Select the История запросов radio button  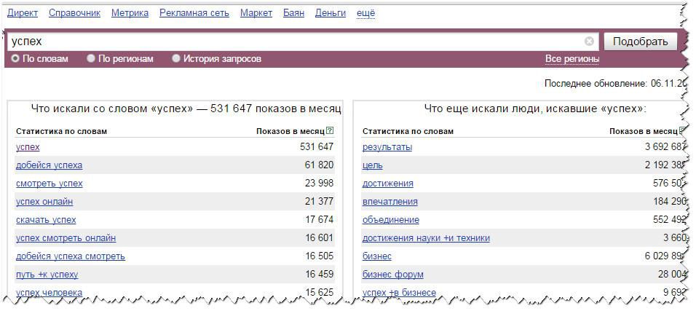pos(176,59)
